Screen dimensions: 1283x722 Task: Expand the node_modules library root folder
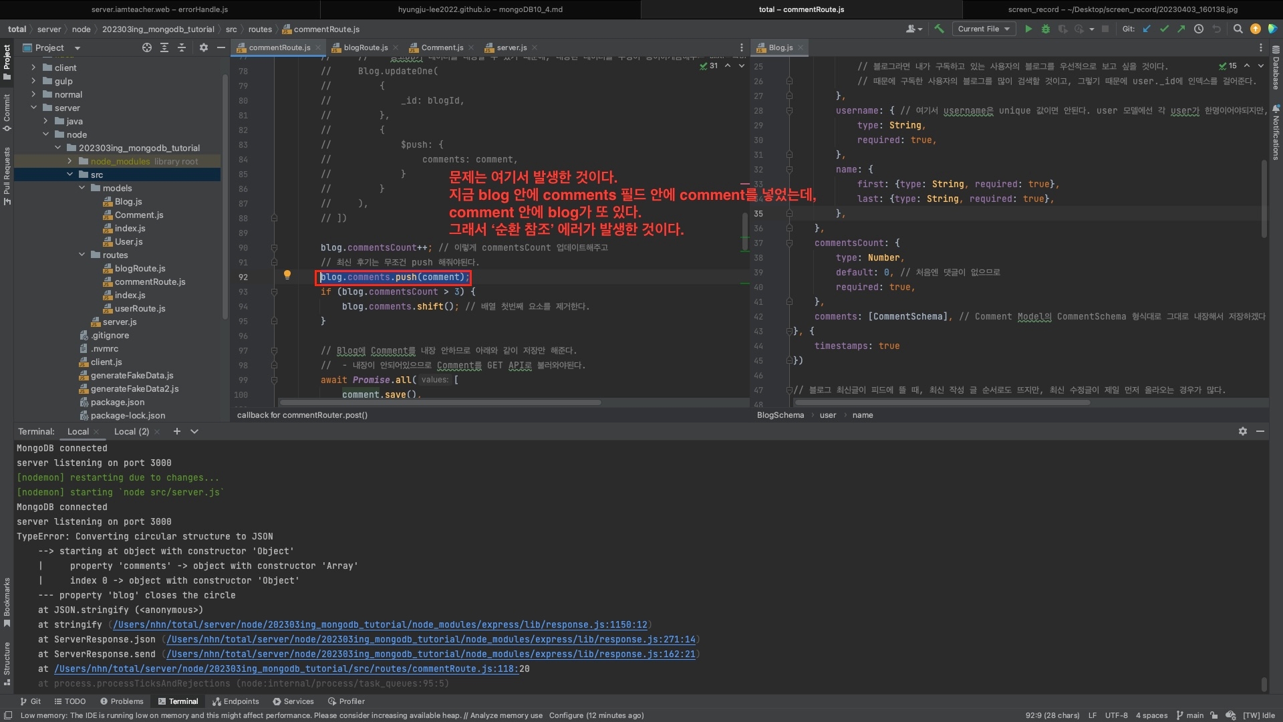[x=69, y=161]
